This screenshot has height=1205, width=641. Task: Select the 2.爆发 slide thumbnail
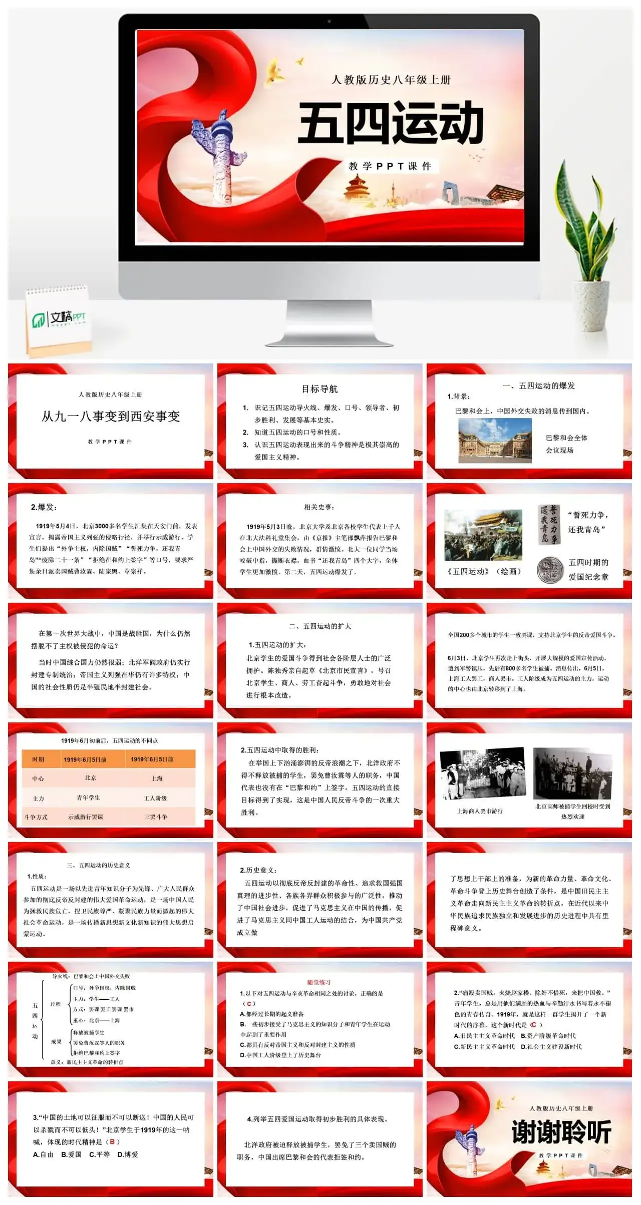[111, 541]
